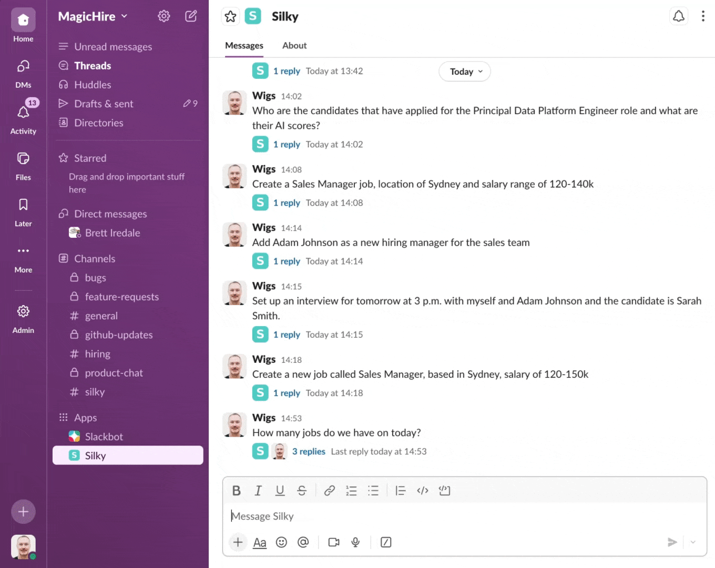Viewport: 715px width, 568px height.
Task: Open the thread with 3 replies
Action: click(x=309, y=451)
